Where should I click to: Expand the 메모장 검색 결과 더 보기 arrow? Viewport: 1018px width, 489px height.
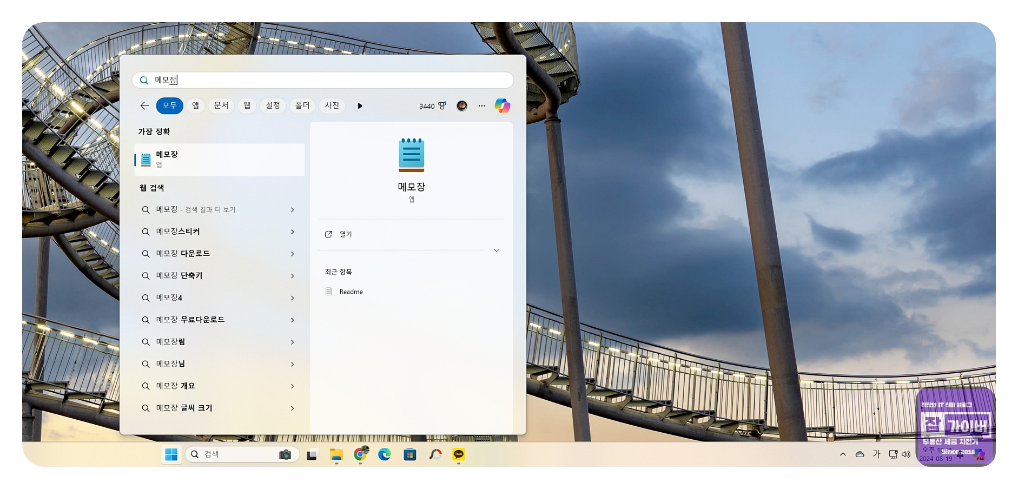pyautogui.click(x=292, y=210)
